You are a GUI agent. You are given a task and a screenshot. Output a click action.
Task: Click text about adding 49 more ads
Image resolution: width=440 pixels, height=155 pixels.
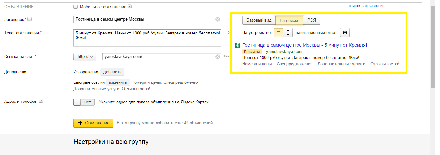[165, 123]
